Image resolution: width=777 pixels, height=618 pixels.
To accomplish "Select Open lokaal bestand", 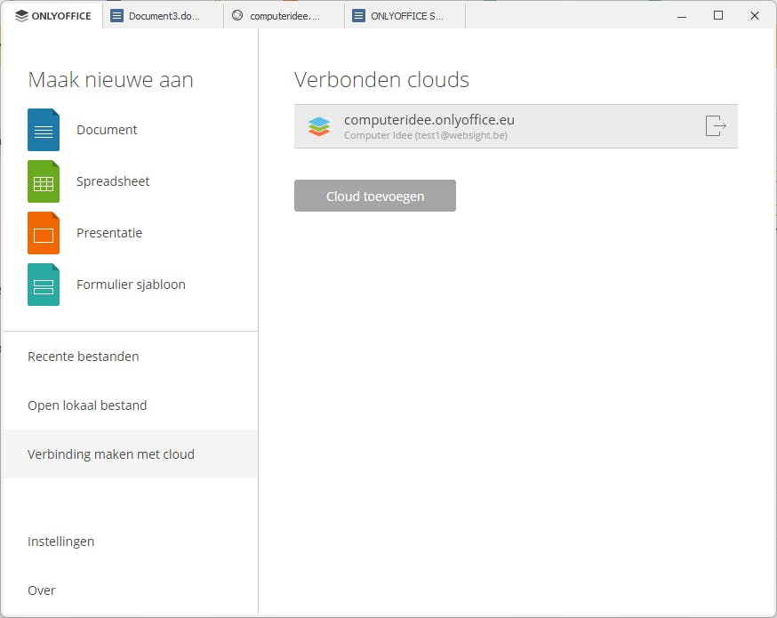I will tap(87, 405).
